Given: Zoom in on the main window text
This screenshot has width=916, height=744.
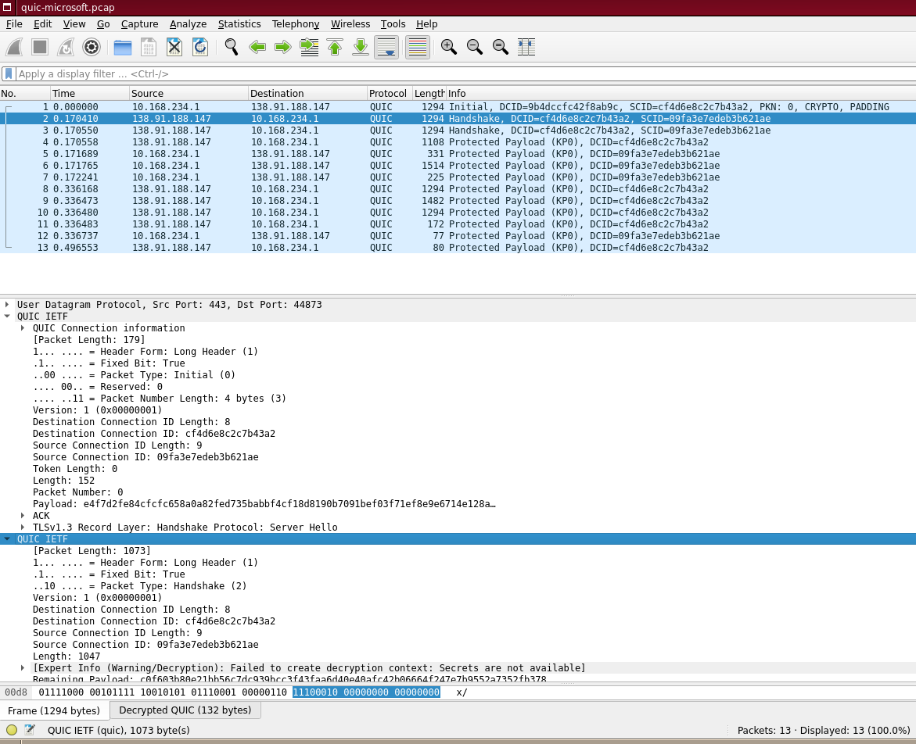Looking at the screenshot, I should coord(449,47).
